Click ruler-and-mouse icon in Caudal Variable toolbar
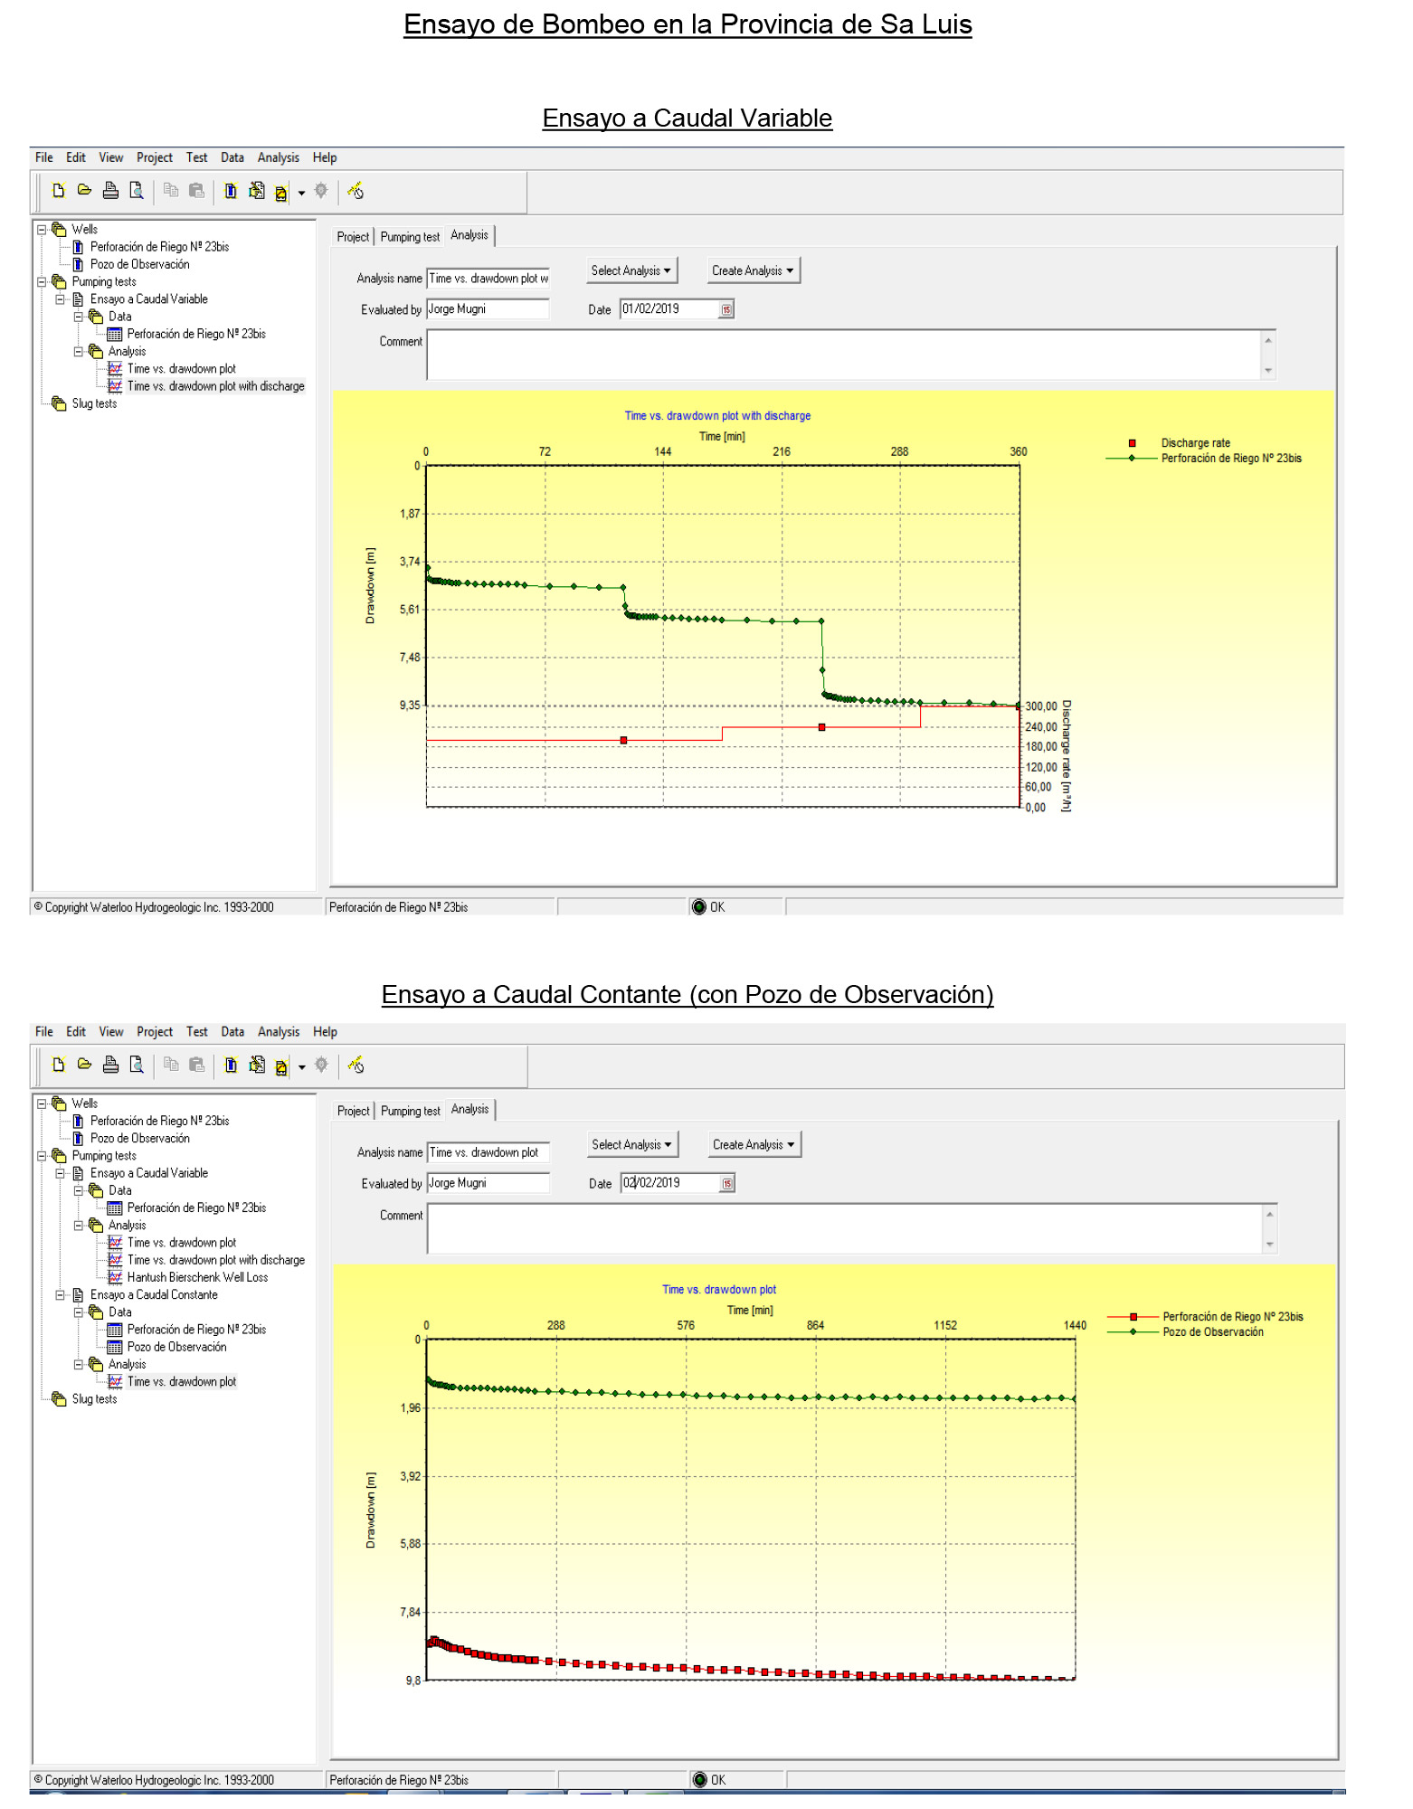 click(356, 191)
